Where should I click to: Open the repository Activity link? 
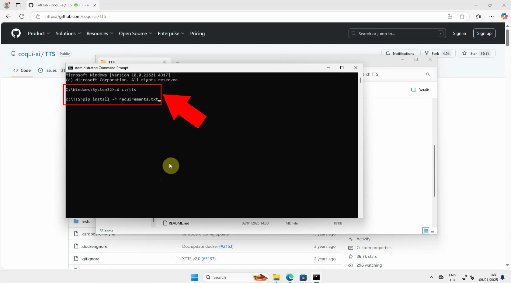click(x=363, y=239)
